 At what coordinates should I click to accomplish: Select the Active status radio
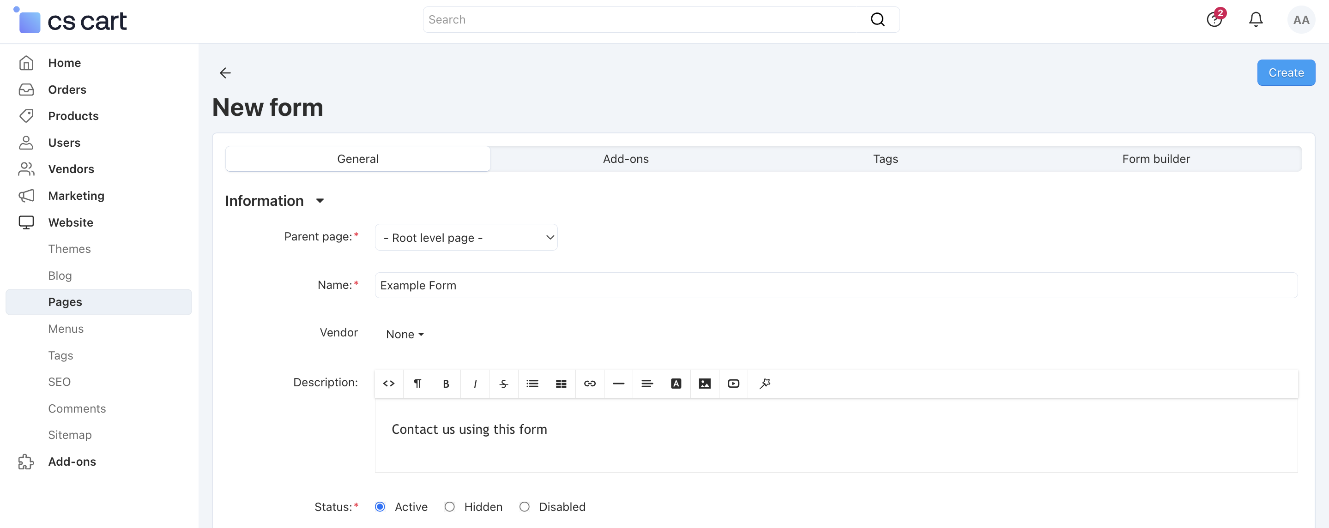380,507
